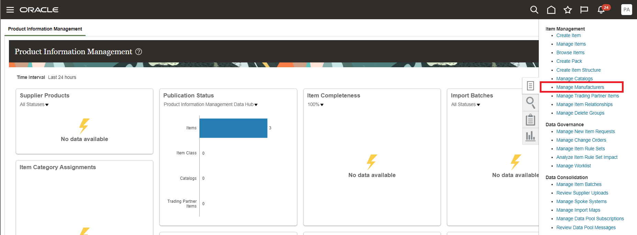
Task: Open Manage Item Relationships link
Action: coord(584,104)
